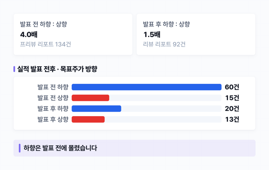Click the 하향은 발표 전에 몰렸습니다 callout
Screen dimensions: 269x170
134,148
